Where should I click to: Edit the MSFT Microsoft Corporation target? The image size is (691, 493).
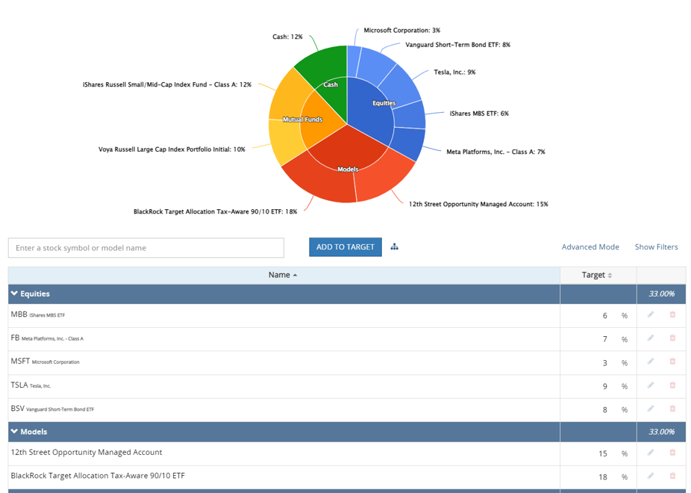click(x=651, y=361)
